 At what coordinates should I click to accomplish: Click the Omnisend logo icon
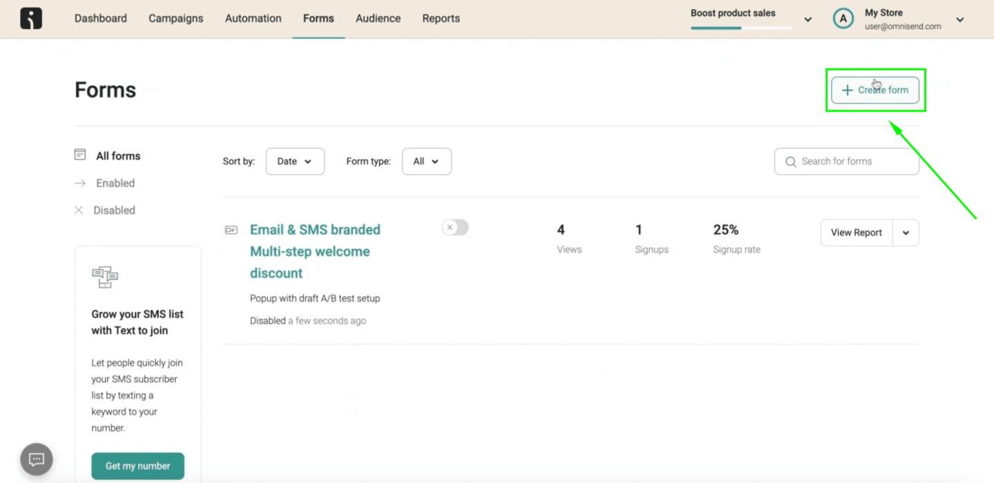(31, 19)
